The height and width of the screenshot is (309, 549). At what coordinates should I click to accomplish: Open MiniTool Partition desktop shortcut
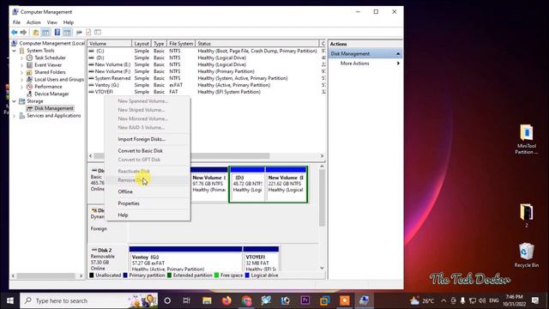click(x=526, y=139)
